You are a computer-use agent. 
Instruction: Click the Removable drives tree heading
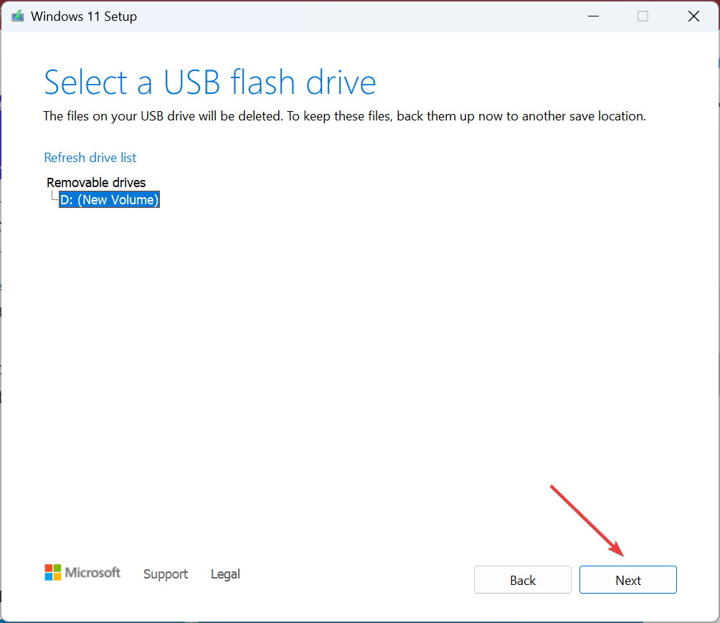(96, 182)
